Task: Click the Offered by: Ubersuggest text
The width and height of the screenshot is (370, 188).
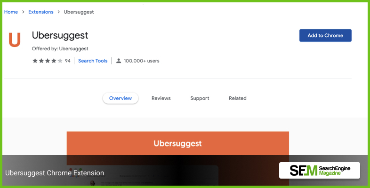Action: point(60,49)
